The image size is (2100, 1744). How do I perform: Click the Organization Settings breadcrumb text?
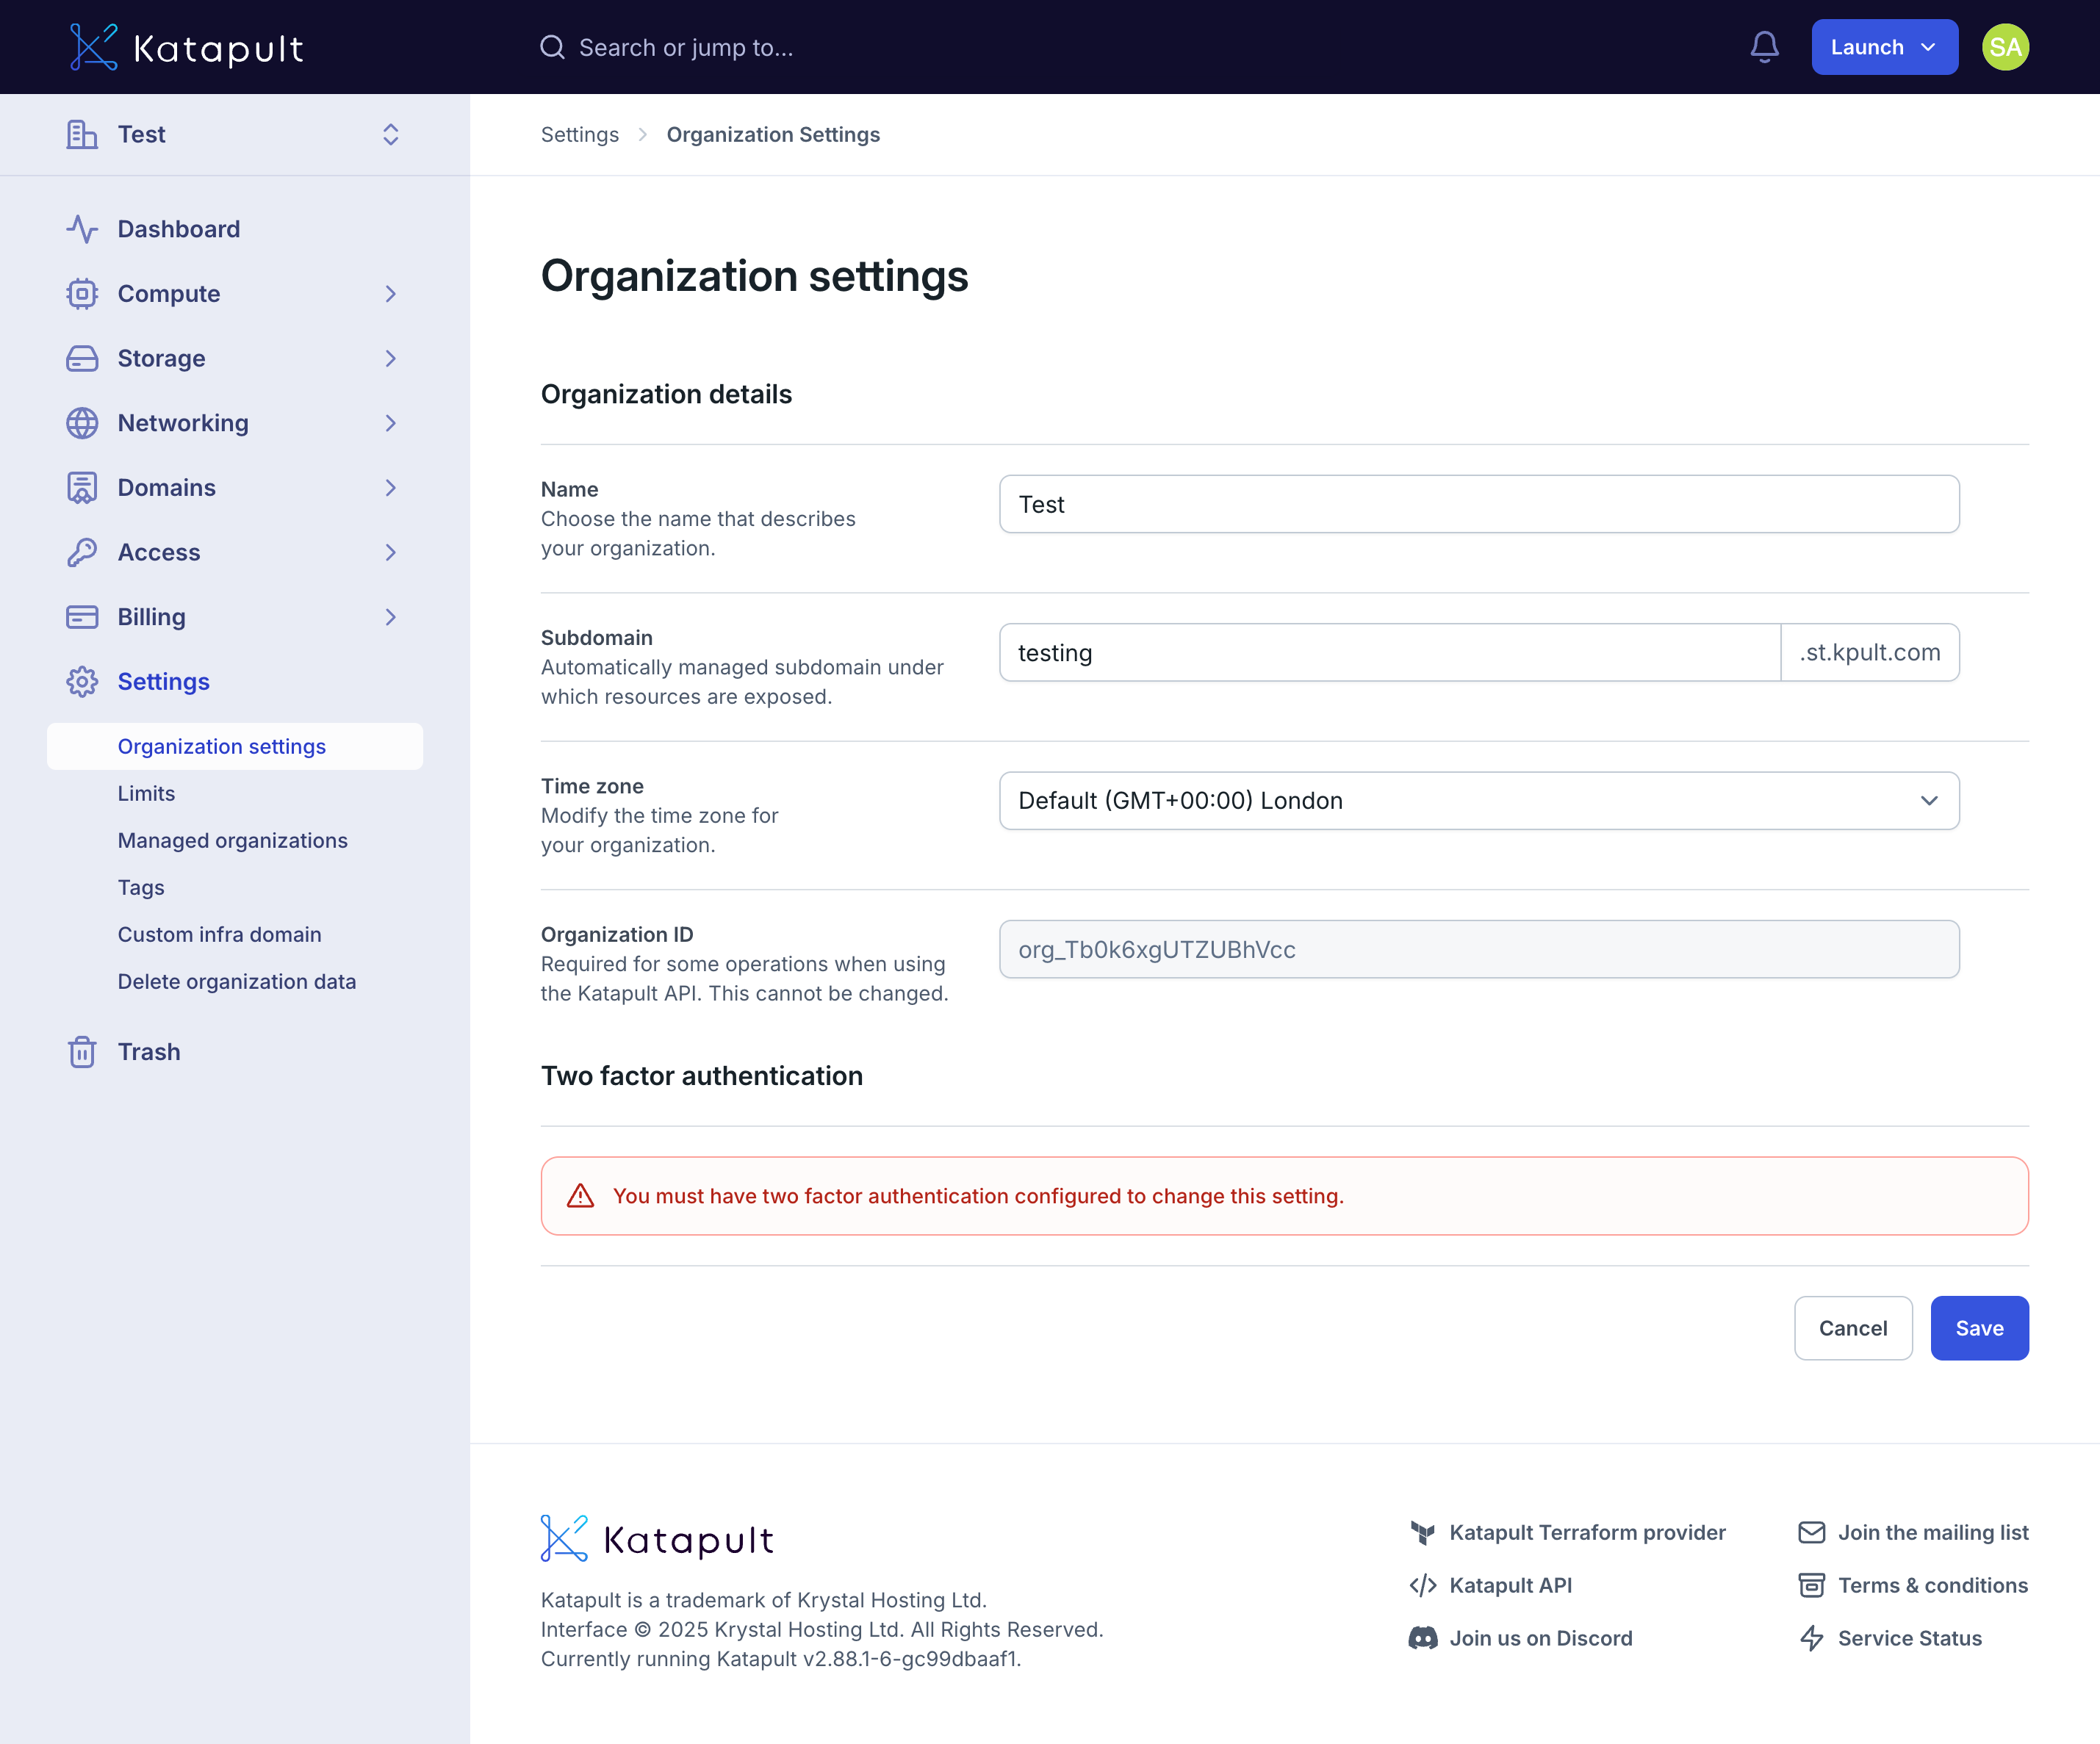click(773, 134)
